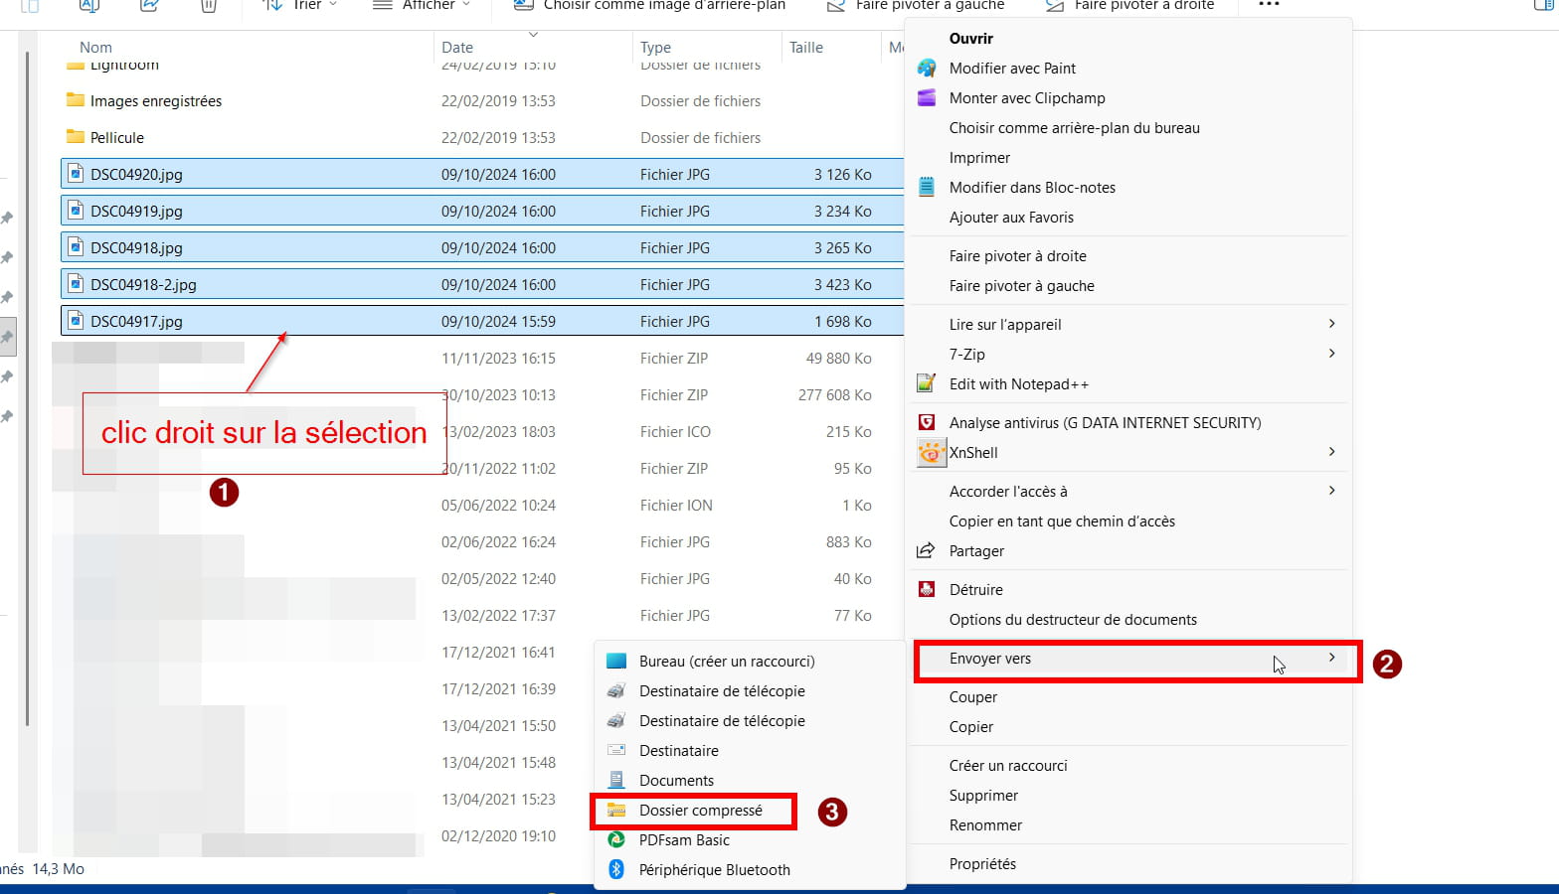This screenshot has width=1559, height=894.
Task: Select Propriétés from the context menu
Action: click(x=982, y=864)
